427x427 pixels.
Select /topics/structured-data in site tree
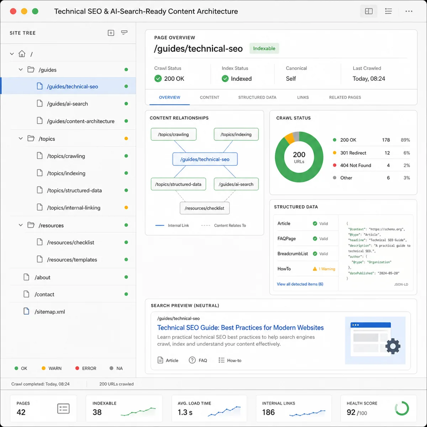(x=68, y=190)
